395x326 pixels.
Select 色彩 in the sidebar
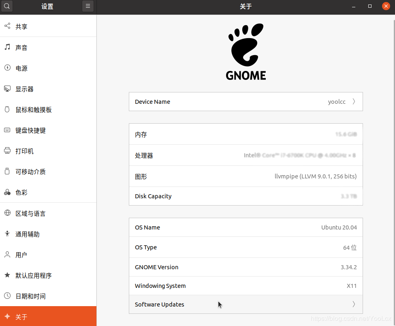pos(21,193)
